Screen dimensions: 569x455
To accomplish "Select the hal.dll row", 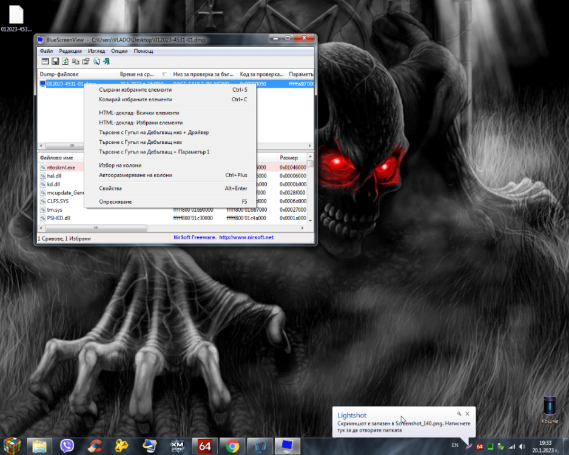I will click(x=54, y=176).
